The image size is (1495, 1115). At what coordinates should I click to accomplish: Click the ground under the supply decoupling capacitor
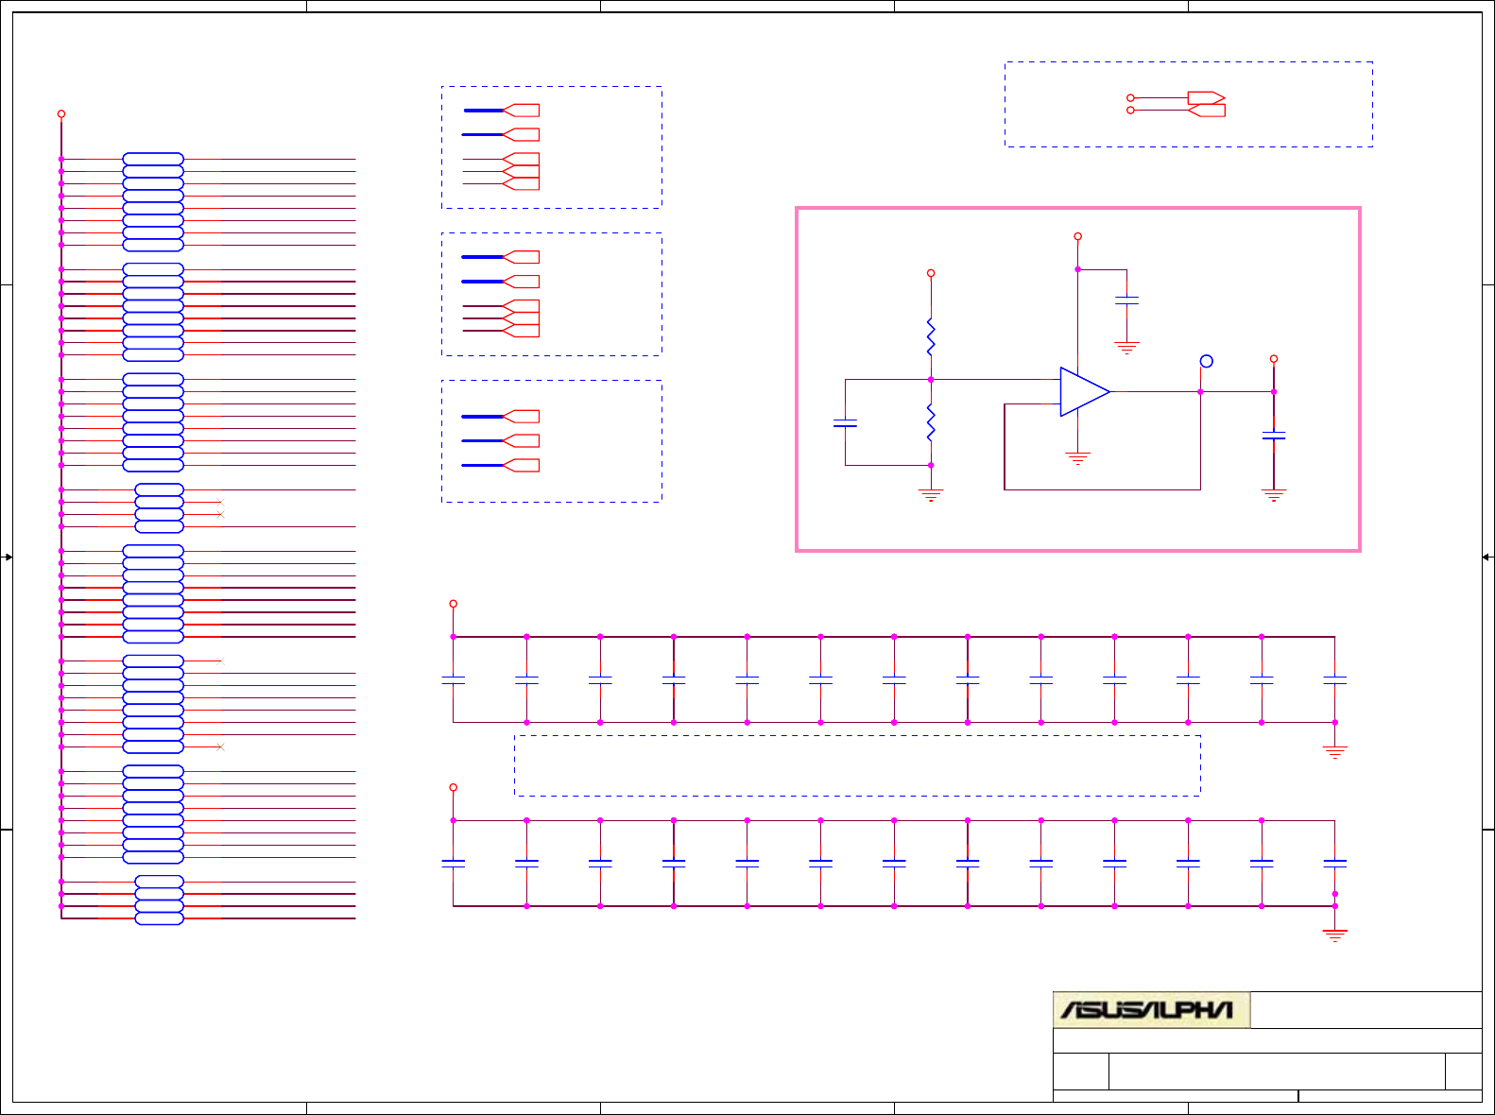click(x=1126, y=348)
